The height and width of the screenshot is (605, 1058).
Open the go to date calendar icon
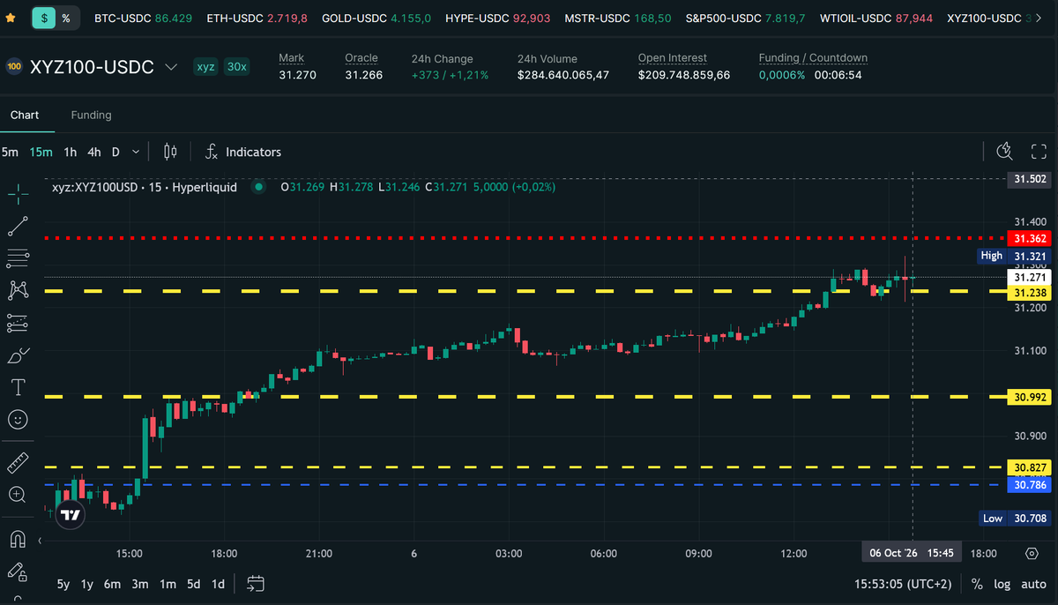(x=256, y=583)
